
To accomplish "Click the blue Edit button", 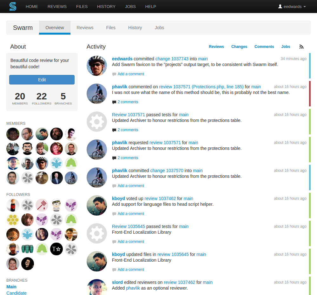I will click(x=42, y=80).
